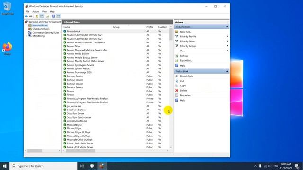Click the taskbar search box
303x170 pixels.
pos(43,166)
